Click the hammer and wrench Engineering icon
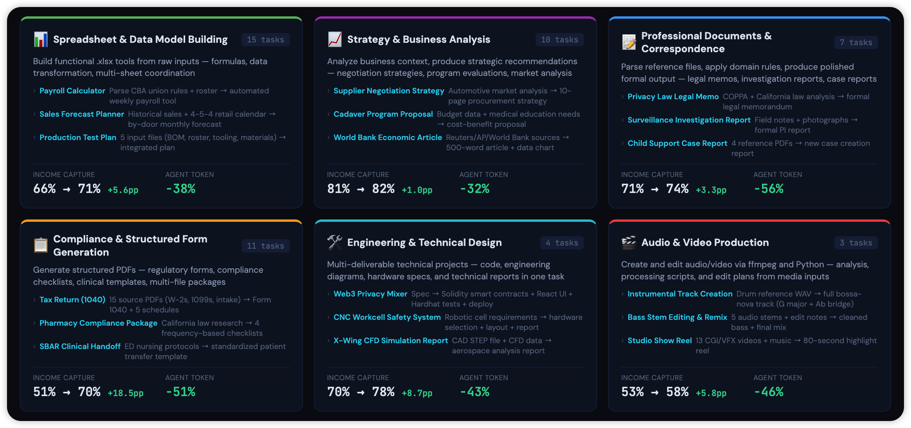This screenshot has height=428, width=911. pyautogui.click(x=335, y=242)
